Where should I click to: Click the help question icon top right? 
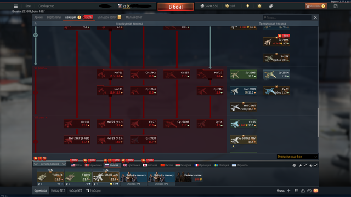(x=336, y=6)
